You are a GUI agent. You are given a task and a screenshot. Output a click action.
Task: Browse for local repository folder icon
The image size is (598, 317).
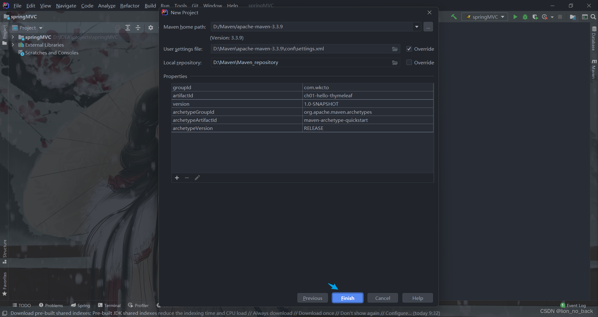(395, 62)
